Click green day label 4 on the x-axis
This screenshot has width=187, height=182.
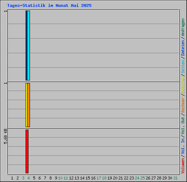pos(28,178)
